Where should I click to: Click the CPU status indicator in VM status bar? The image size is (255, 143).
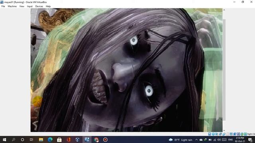pos(238,134)
